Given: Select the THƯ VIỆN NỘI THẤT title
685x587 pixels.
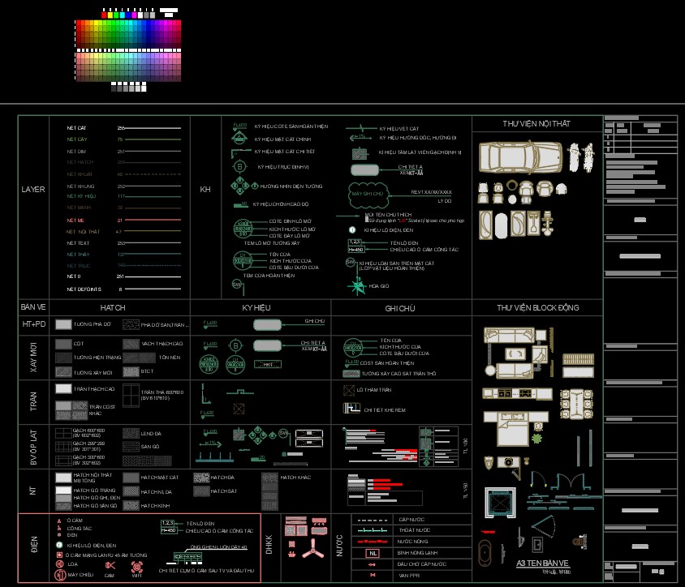Looking at the screenshot, I should [536, 124].
